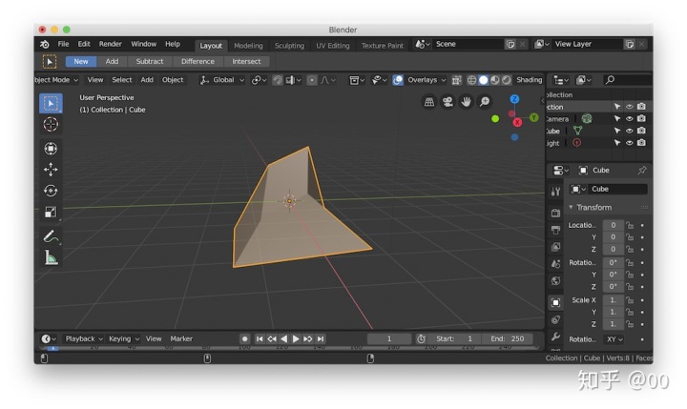687x409 pixels.
Task: Open the Playback dropdown
Action: pyautogui.click(x=84, y=339)
